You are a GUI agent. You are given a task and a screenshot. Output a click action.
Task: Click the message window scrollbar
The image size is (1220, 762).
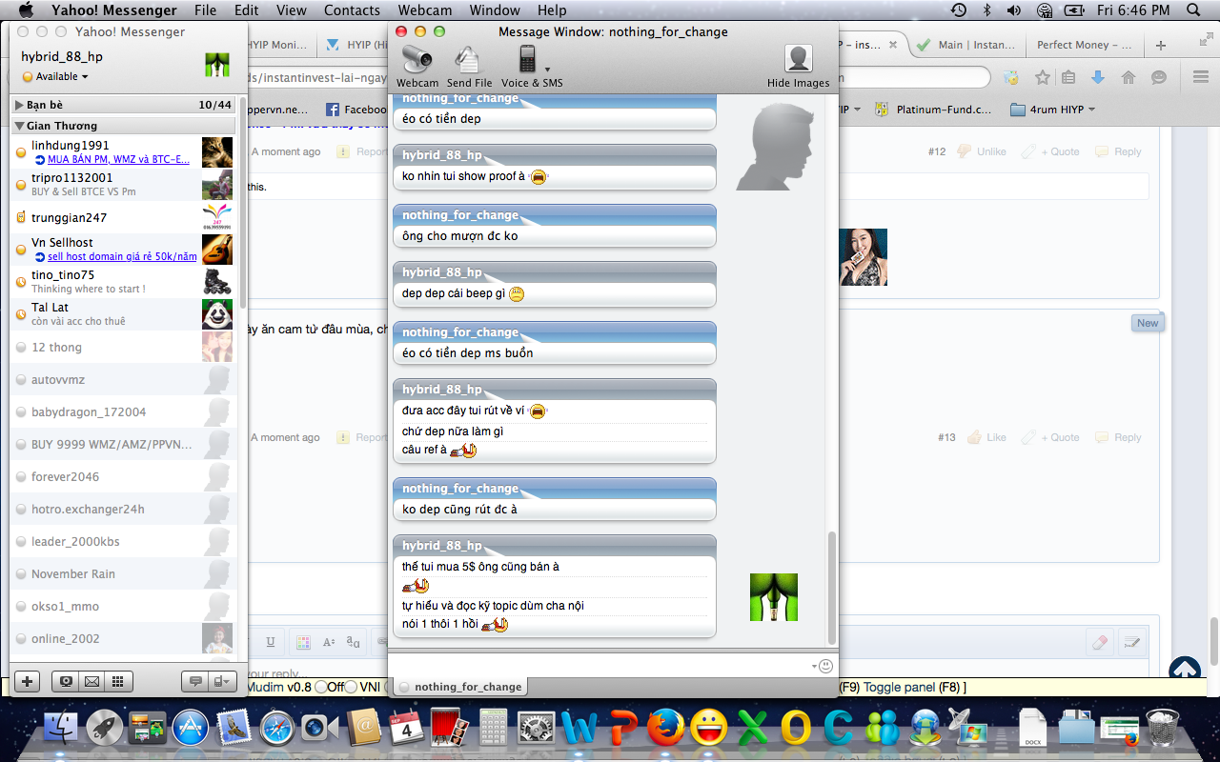(x=832, y=586)
